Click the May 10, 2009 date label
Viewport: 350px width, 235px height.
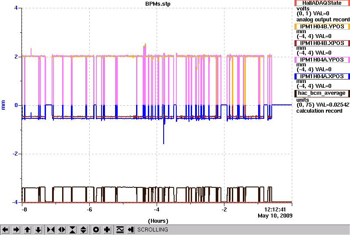(275, 216)
